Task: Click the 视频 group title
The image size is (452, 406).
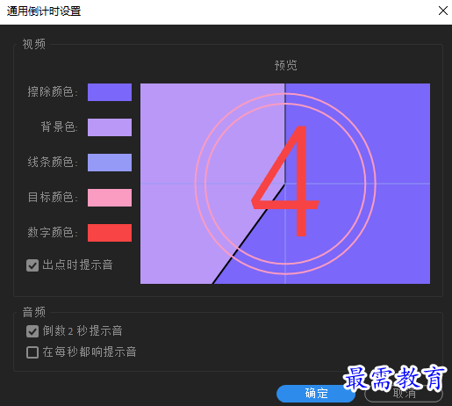Action: (34, 44)
